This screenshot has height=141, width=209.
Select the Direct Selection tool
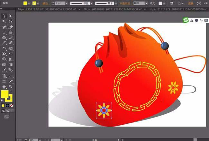point(11,16)
